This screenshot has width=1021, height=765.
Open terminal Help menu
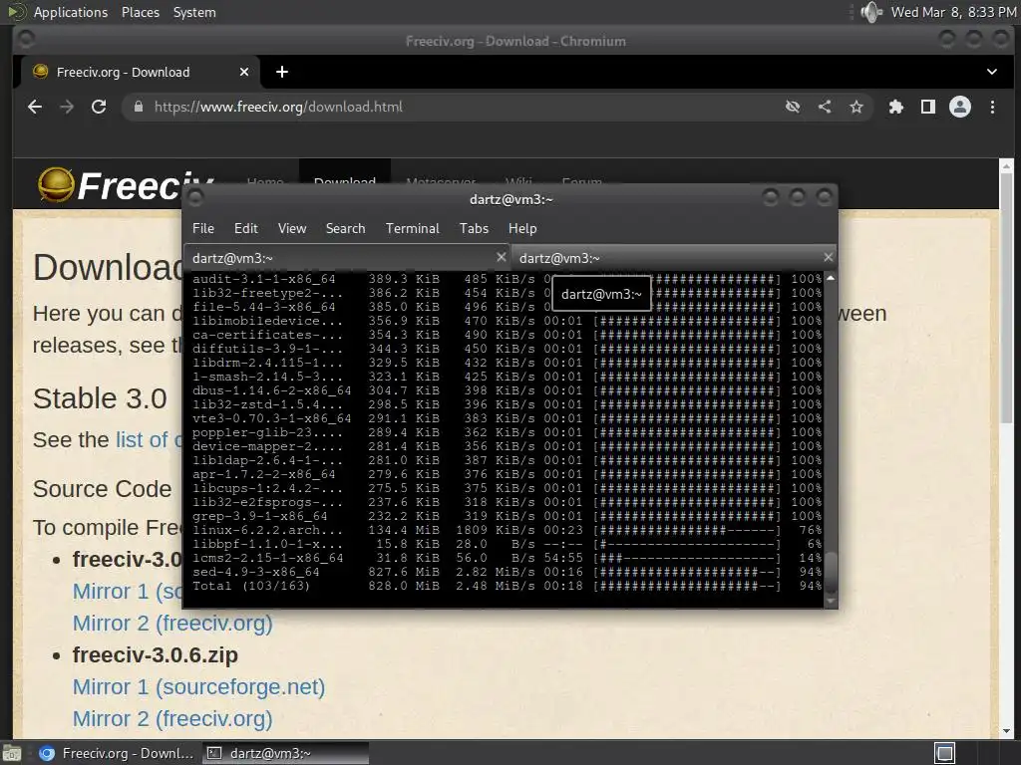[x=522, y=228]
